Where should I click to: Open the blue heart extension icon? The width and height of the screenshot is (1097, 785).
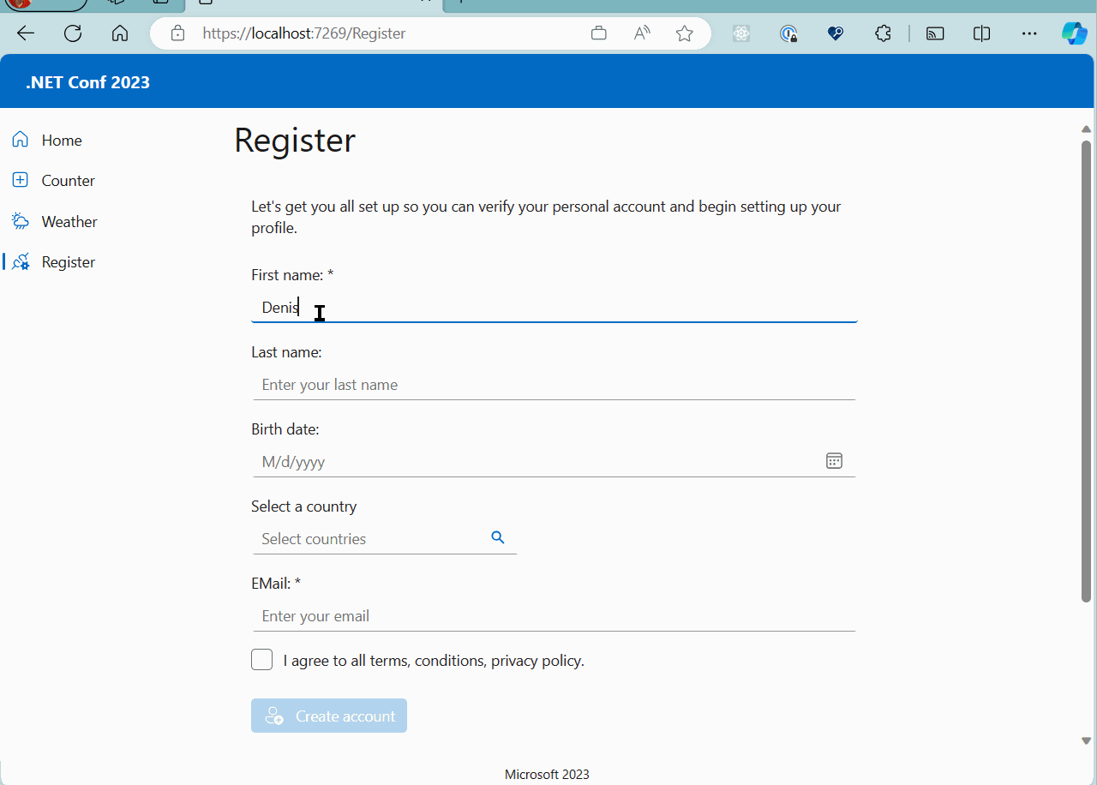coord(836,33)
